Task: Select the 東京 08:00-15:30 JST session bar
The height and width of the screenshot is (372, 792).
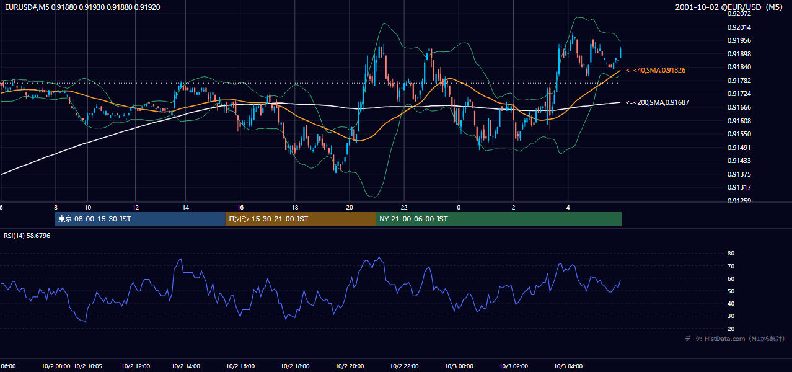Action: pos(140,219)
